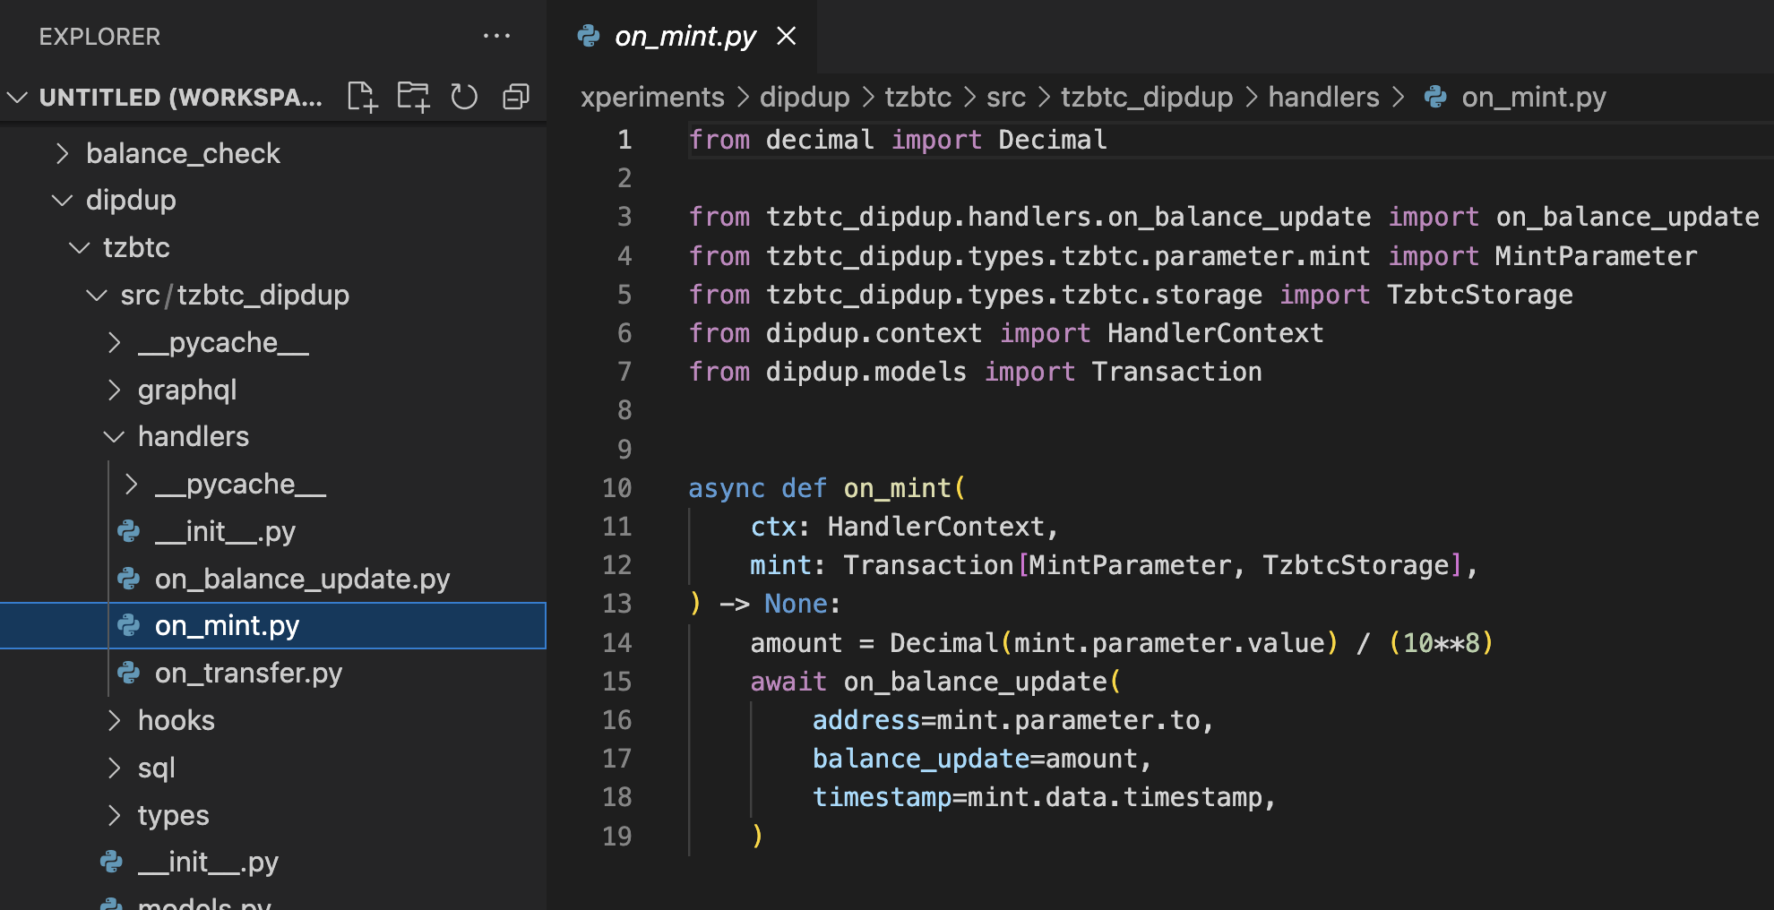Open the Explorer more actions ellipsis

click(496, 36)
